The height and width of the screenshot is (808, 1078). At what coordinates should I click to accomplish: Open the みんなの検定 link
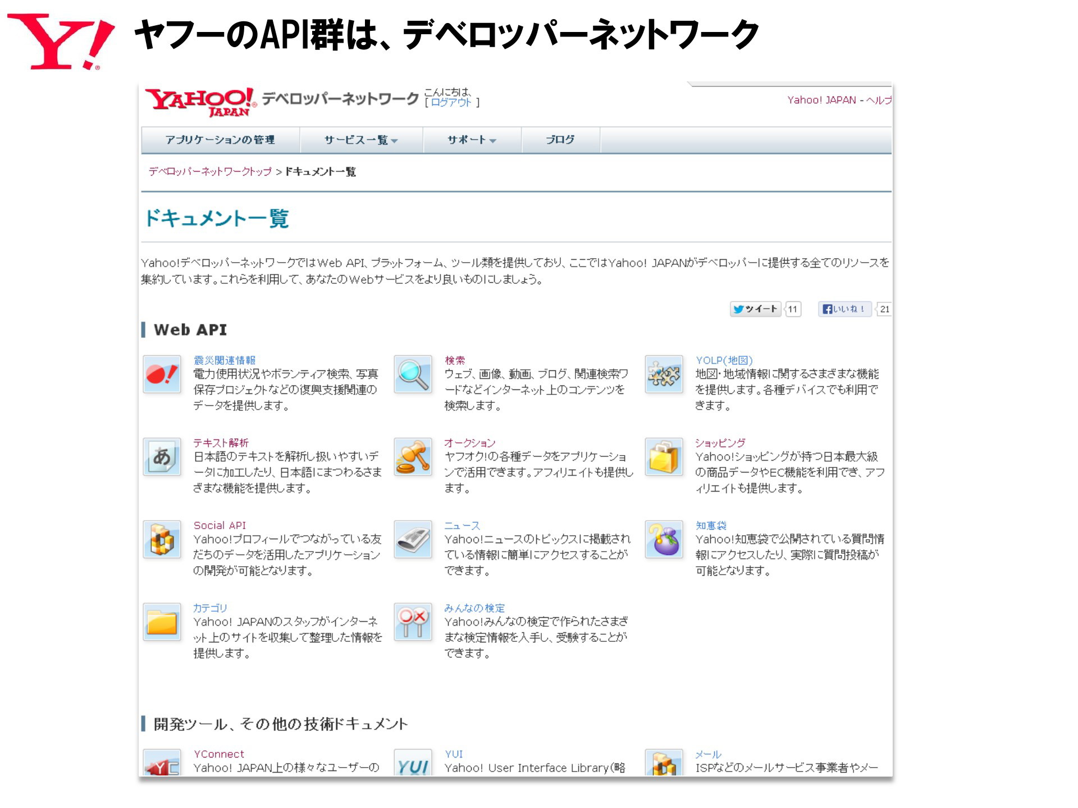pyautogui.click(x=474, y=608)
